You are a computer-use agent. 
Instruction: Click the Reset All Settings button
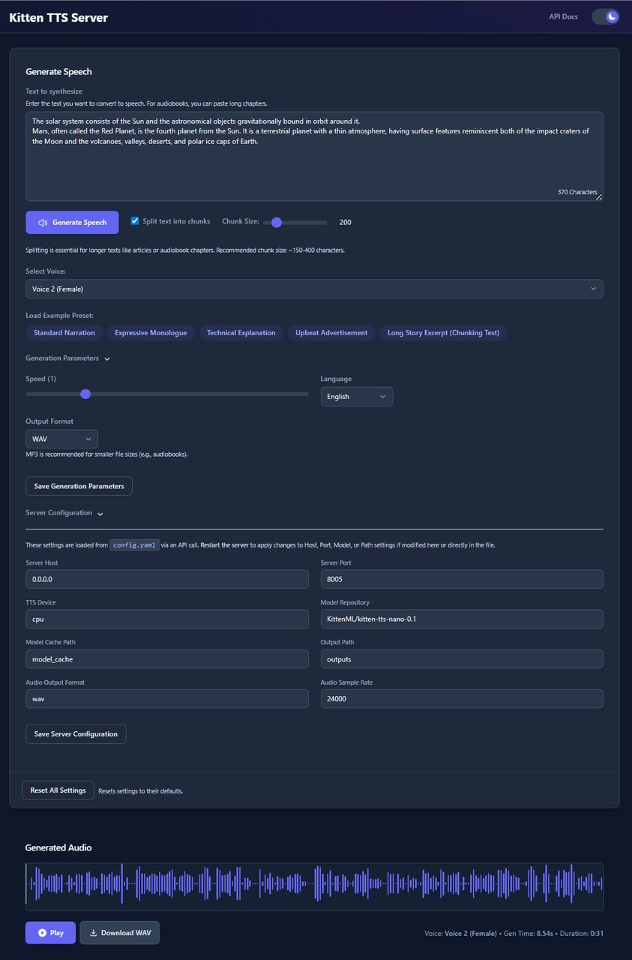58,790
